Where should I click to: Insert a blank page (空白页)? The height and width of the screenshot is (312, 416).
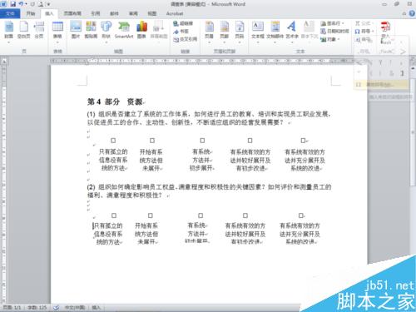pyautogui.click(x=23, y=30)
